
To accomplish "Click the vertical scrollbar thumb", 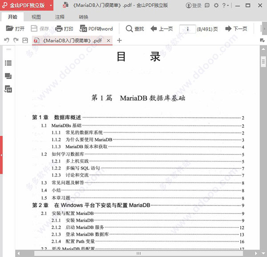I will click(263, 61).
